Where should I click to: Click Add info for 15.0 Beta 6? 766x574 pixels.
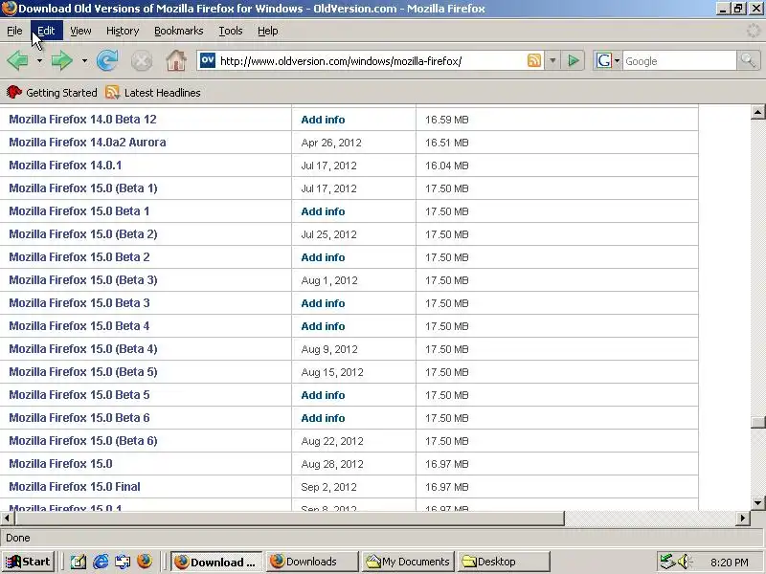click(323, 418)
